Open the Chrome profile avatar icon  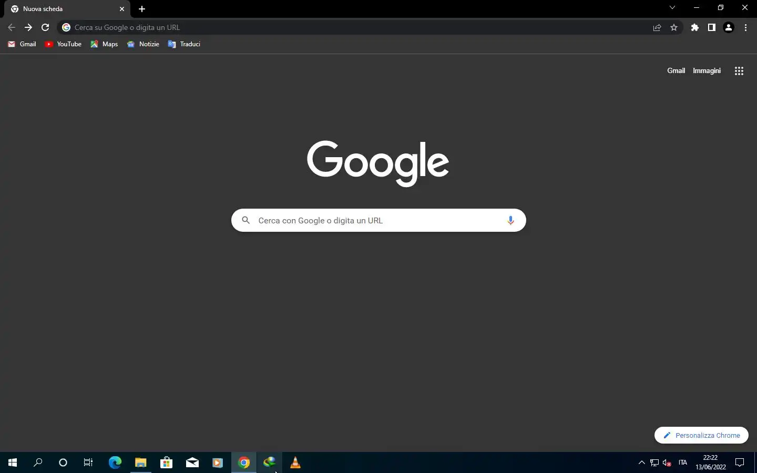coord(729,28)
